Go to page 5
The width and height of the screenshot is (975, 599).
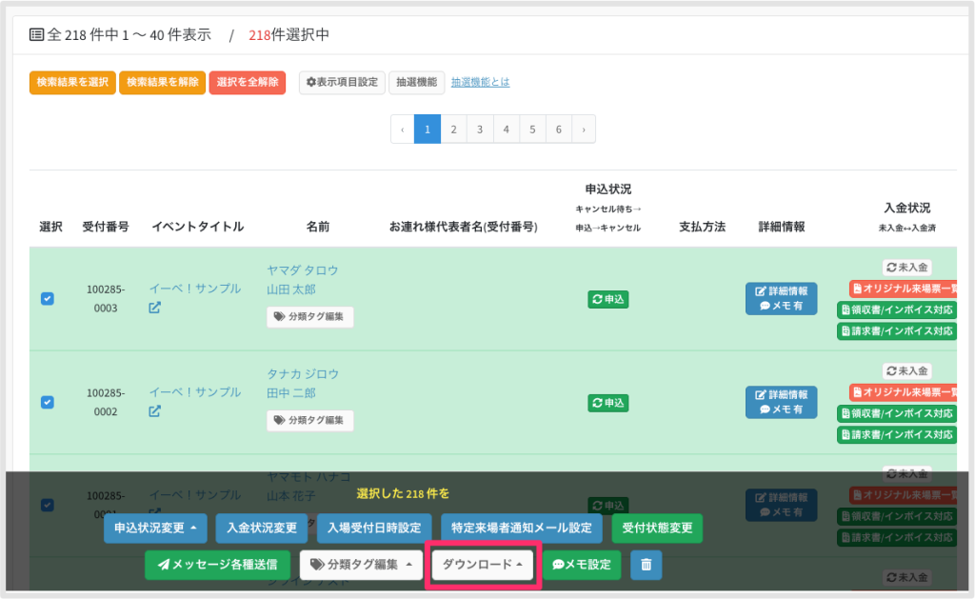point(532,130)
